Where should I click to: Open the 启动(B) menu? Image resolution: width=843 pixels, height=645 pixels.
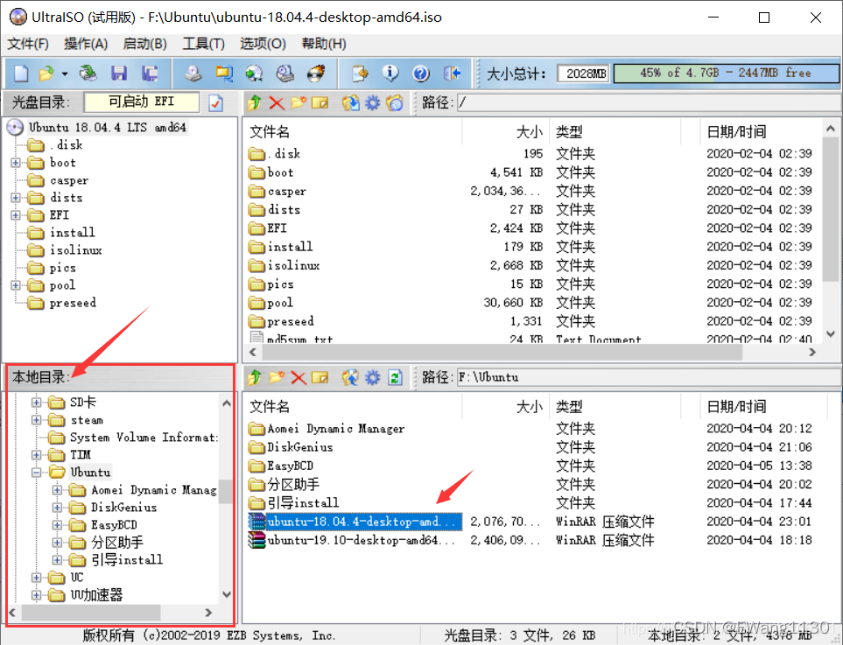[x=144, y=44]
